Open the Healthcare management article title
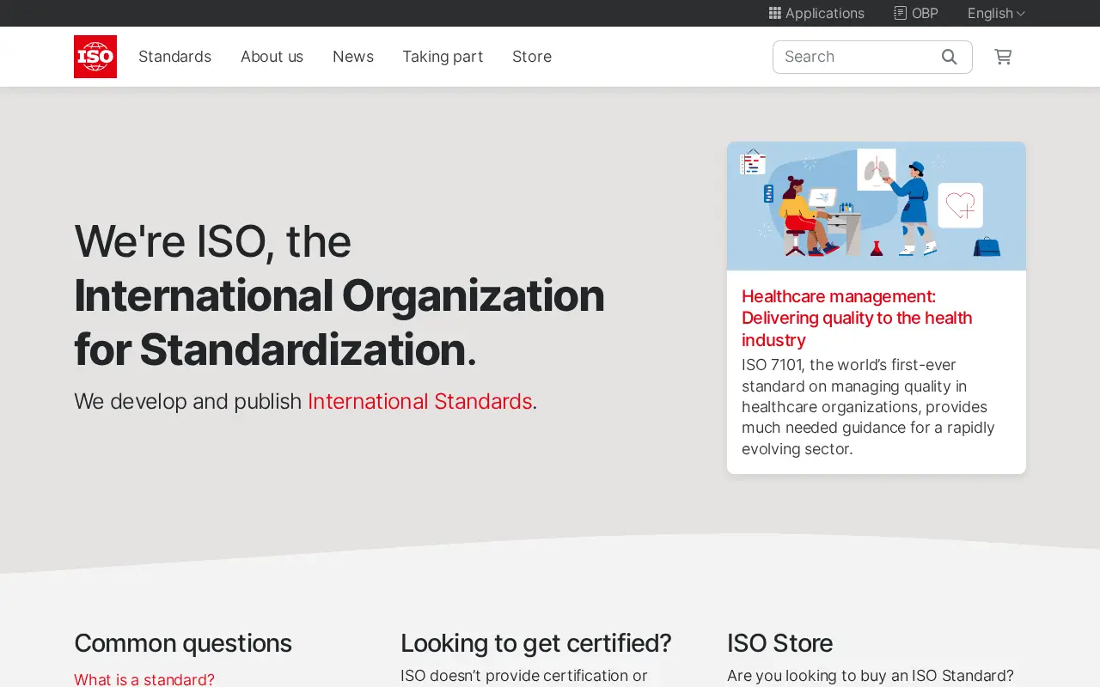Image resolution: width=1100 pixels, height=687 pixels. pyautogui.click(x=857, y=318)
